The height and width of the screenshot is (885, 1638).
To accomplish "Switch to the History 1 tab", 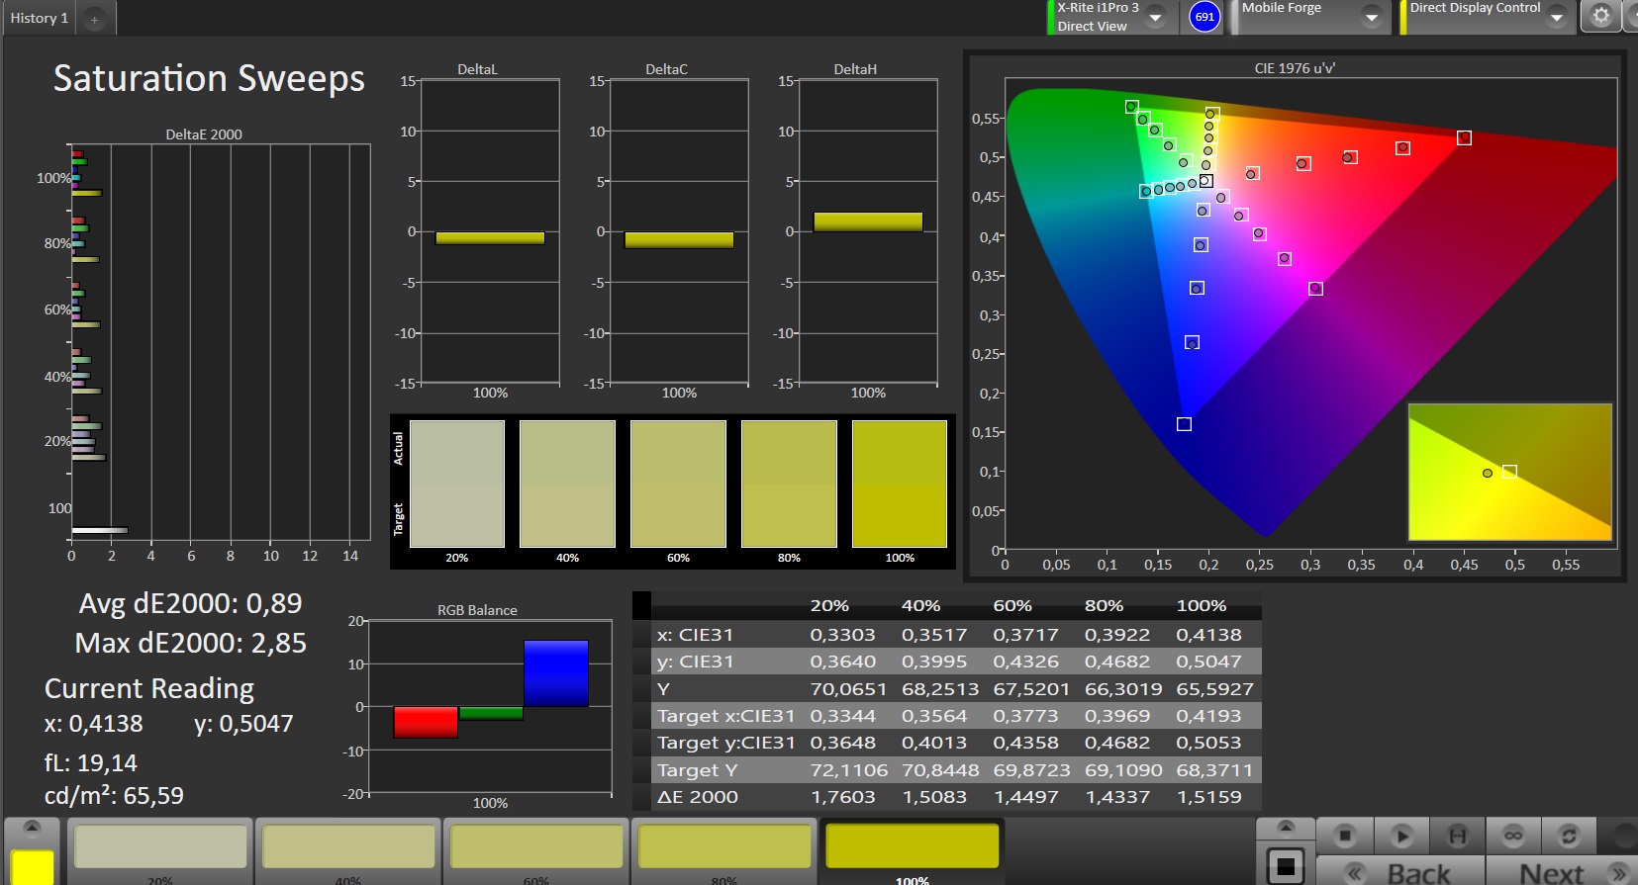I will (40, 19).
